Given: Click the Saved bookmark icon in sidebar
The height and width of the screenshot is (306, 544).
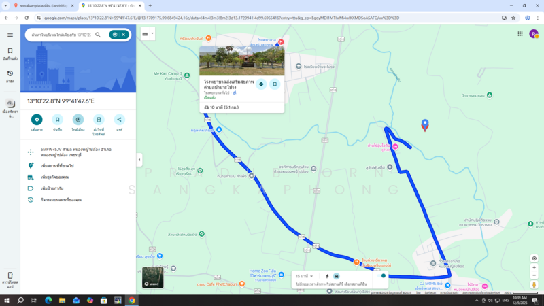Looking at the screenshot, I should click(x=10, y=51).
